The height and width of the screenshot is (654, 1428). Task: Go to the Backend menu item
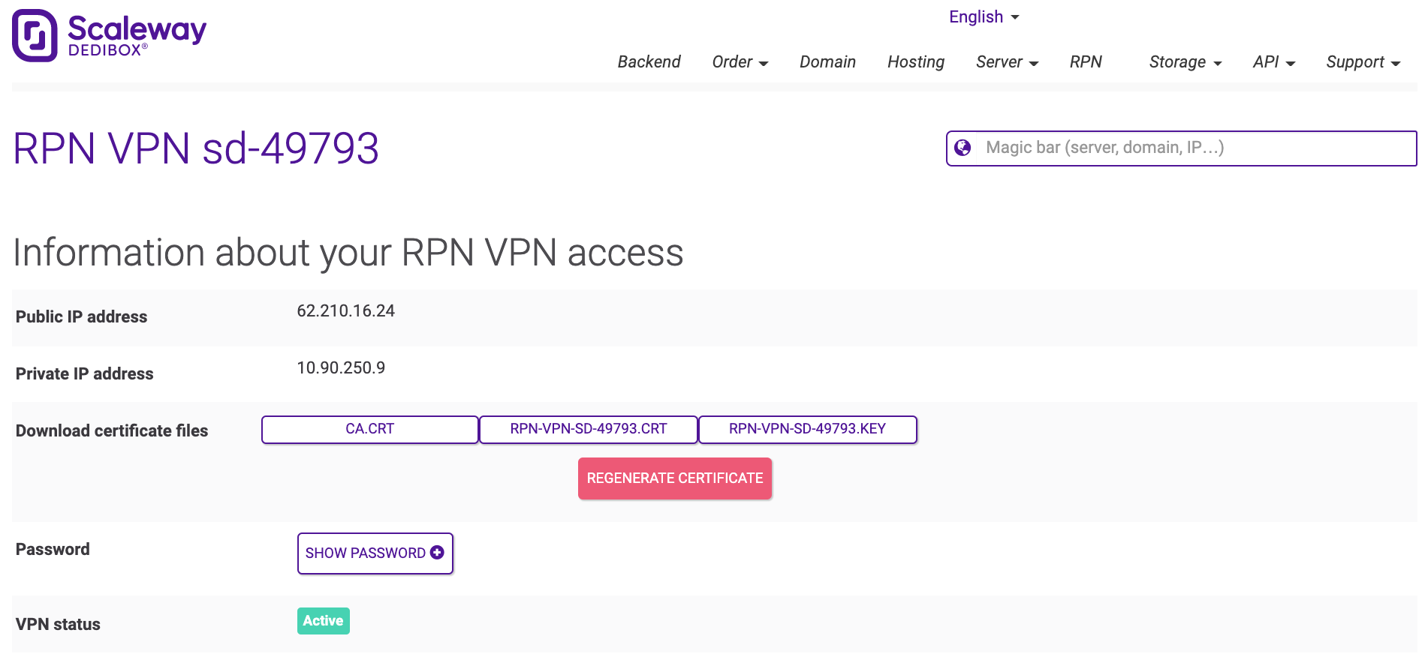click(x=649, y=62)
